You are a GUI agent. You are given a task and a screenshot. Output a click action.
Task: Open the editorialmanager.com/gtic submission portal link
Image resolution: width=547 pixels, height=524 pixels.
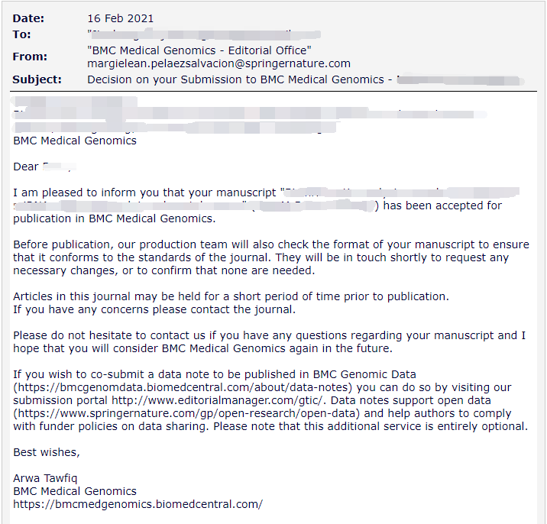[216, 400]
